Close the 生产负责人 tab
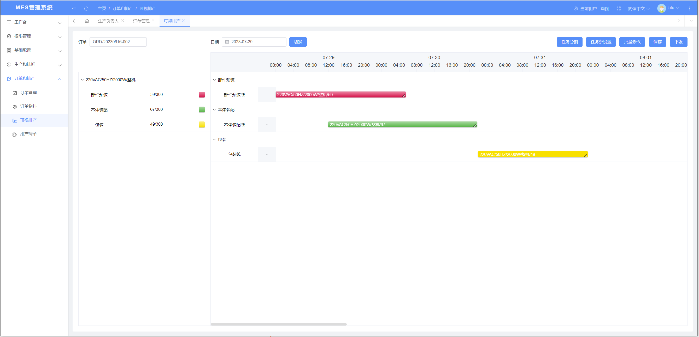699x337 pixels. pyautogui.click(x=122, y=21)
